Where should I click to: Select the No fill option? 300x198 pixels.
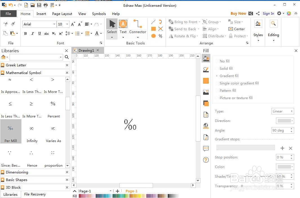click(x=223, y=61)
